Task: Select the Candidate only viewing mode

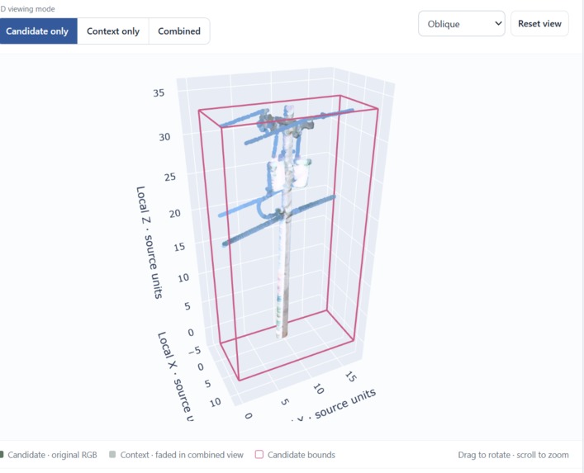Action: pyautogui.click(x=38, y=31)
